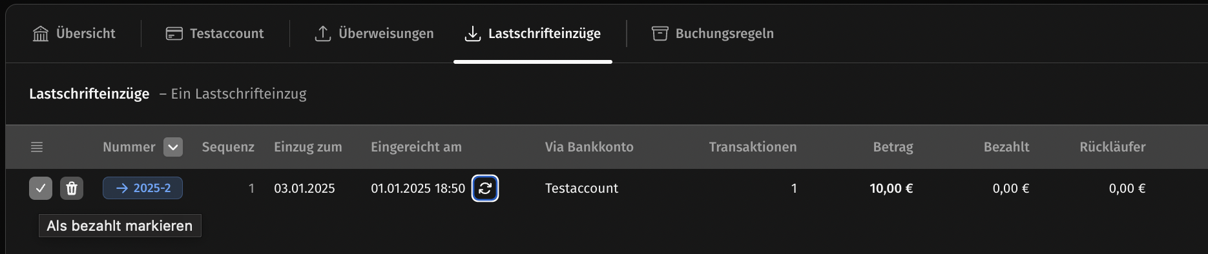This screenshot has width=1208, height=254.
Task: Expand the Nummer sort dropdown chevron
Action: (173, 147)
